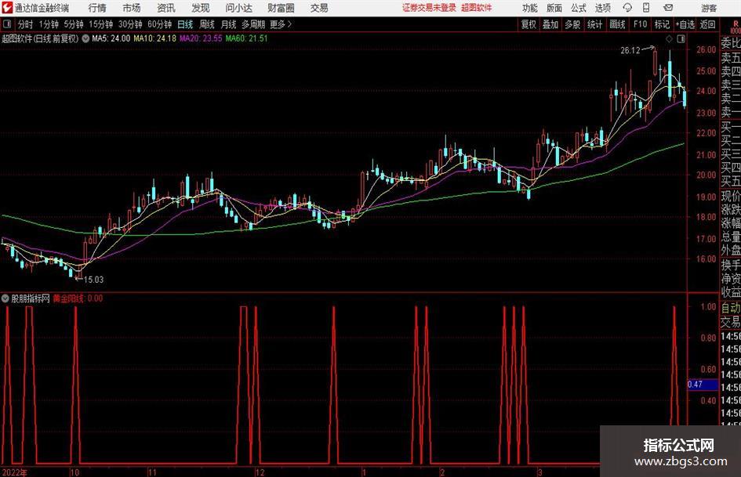Switch to 5分钟 period
The image size is (741, 477).
pyautogui.click(x=74, y=24)
